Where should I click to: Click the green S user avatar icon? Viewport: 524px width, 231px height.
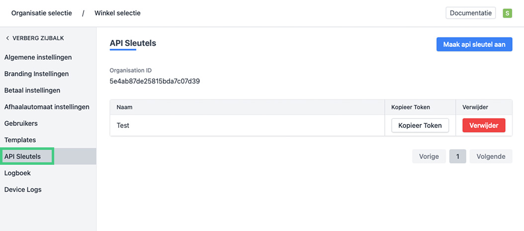point(507,13)
